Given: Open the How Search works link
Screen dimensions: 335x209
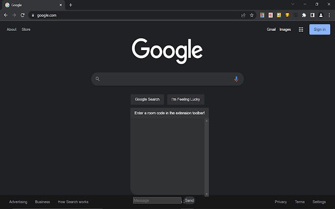Looking at the screenshot, I should click(x=73, y=202).
